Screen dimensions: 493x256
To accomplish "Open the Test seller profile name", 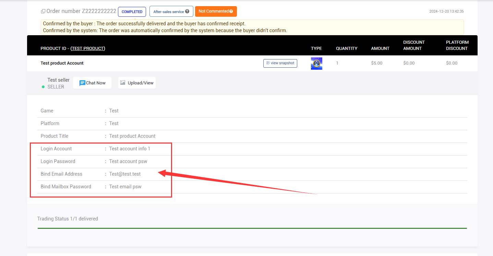I will (58, 80).
